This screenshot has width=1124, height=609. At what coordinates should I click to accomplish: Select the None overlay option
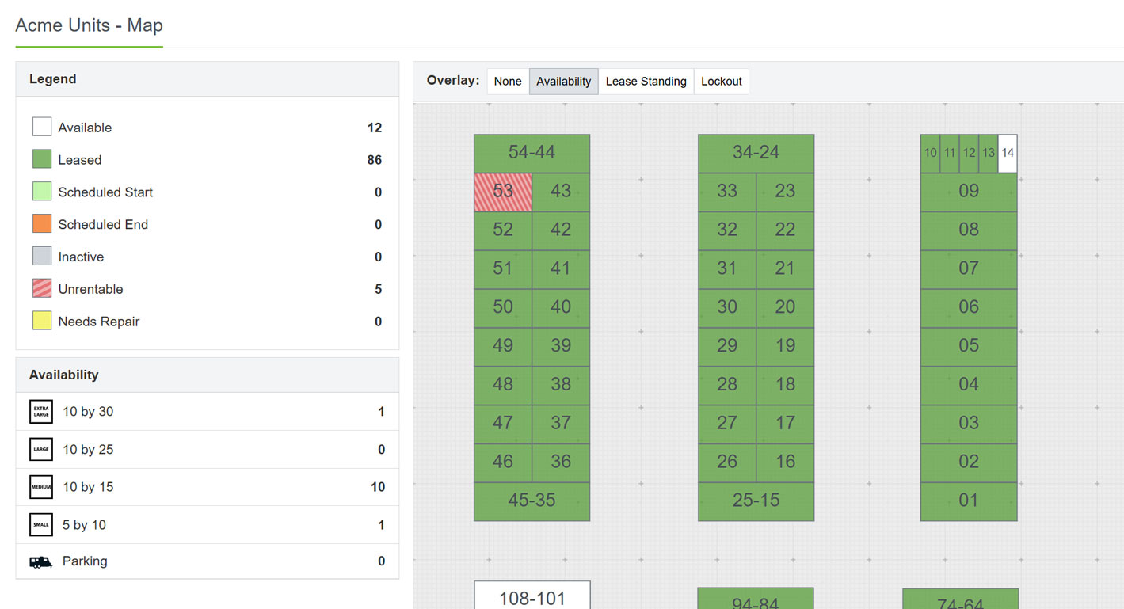(508, 81)
